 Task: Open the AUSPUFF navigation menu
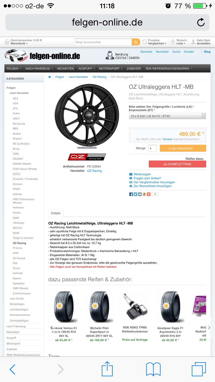(x=87, y=69)
